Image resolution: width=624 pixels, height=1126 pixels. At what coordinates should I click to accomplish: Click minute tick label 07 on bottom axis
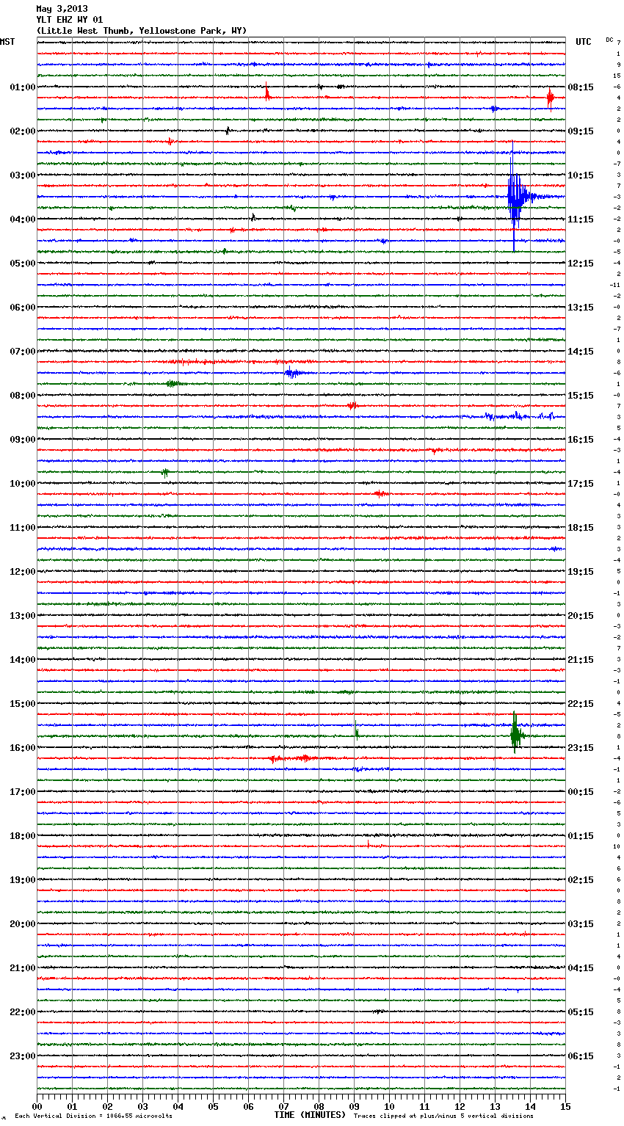(x=283, y=1106)
